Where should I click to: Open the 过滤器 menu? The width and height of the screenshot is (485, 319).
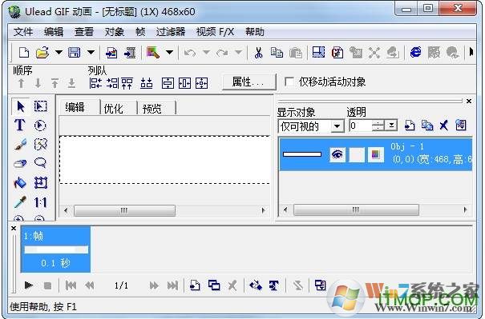171,32
